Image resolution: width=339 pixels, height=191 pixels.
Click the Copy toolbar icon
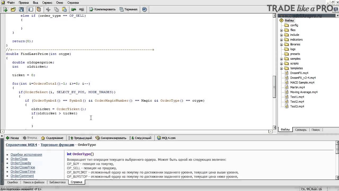(56, 9)
